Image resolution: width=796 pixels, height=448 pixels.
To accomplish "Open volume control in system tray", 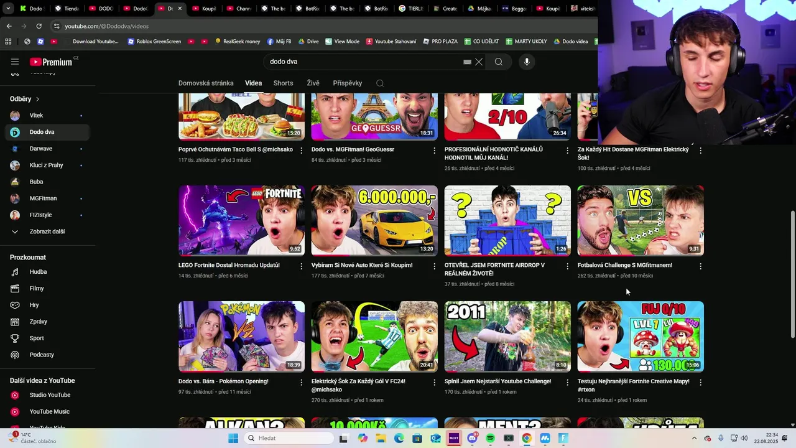I will tap(745, 438).
